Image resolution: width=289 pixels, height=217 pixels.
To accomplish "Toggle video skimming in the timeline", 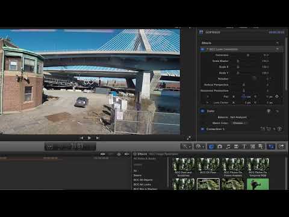I will click(103, 154).
